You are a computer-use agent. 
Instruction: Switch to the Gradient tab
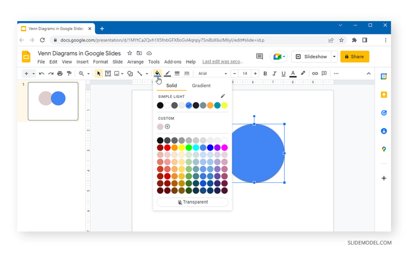tap(201, 85)
